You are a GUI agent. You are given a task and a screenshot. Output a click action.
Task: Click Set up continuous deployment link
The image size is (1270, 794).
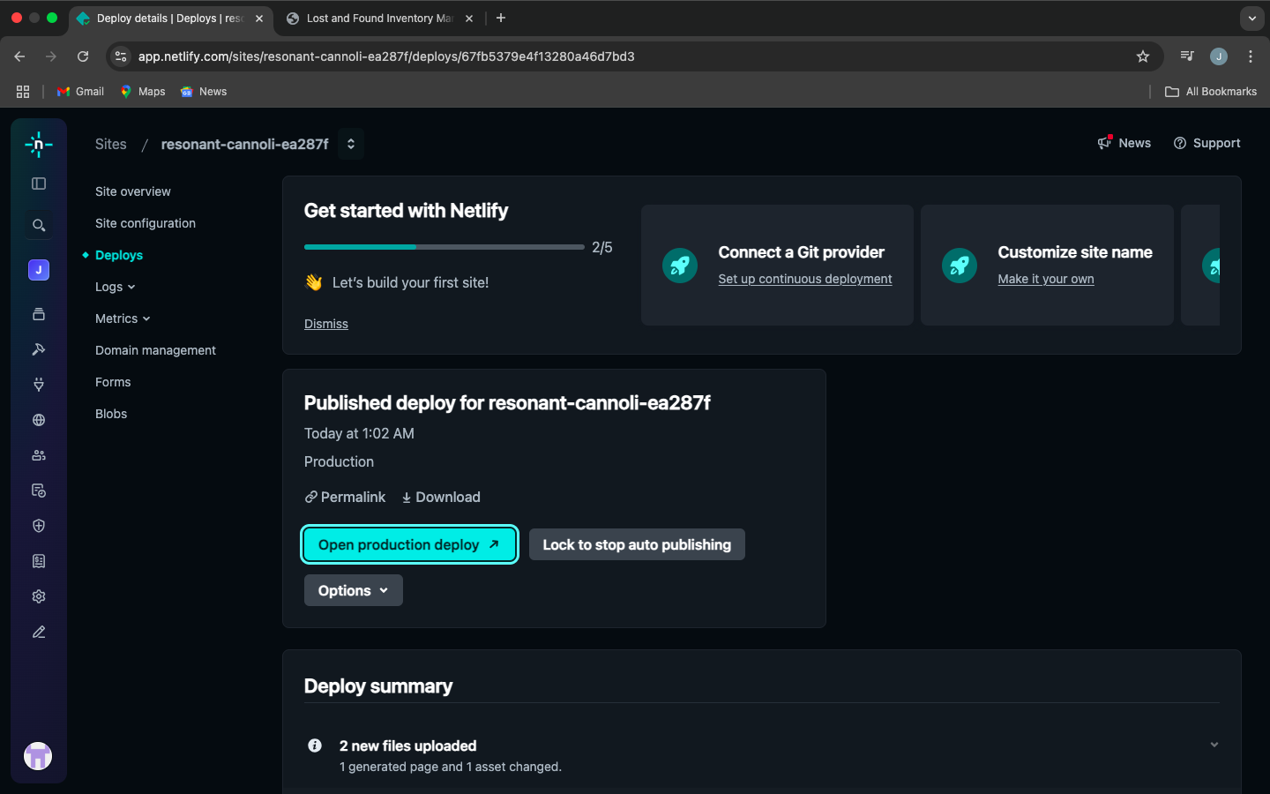tap(805, 279)
